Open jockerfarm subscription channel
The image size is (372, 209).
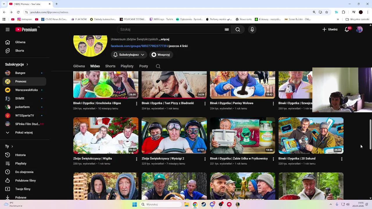[x=24, y=107]
